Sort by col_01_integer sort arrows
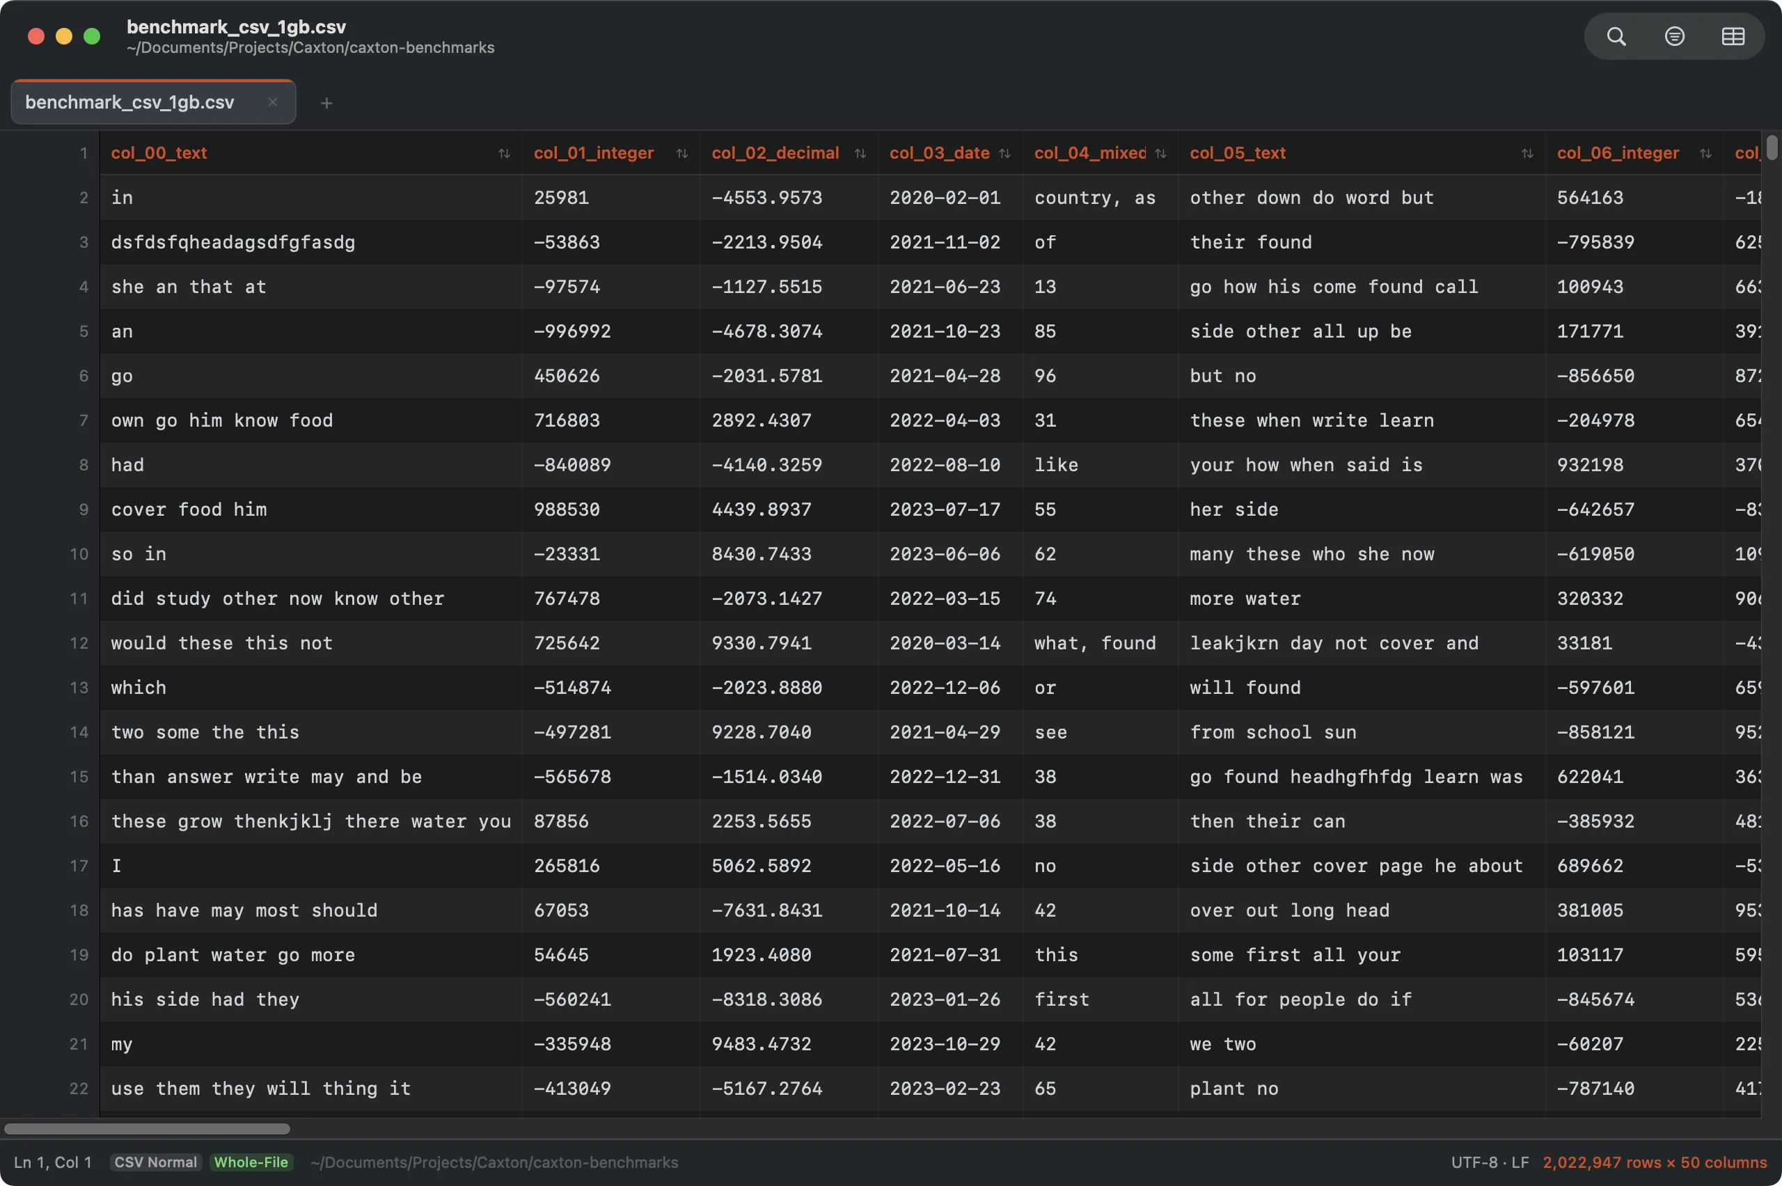The image size is (1782, 1186). [x=682, y=154]
